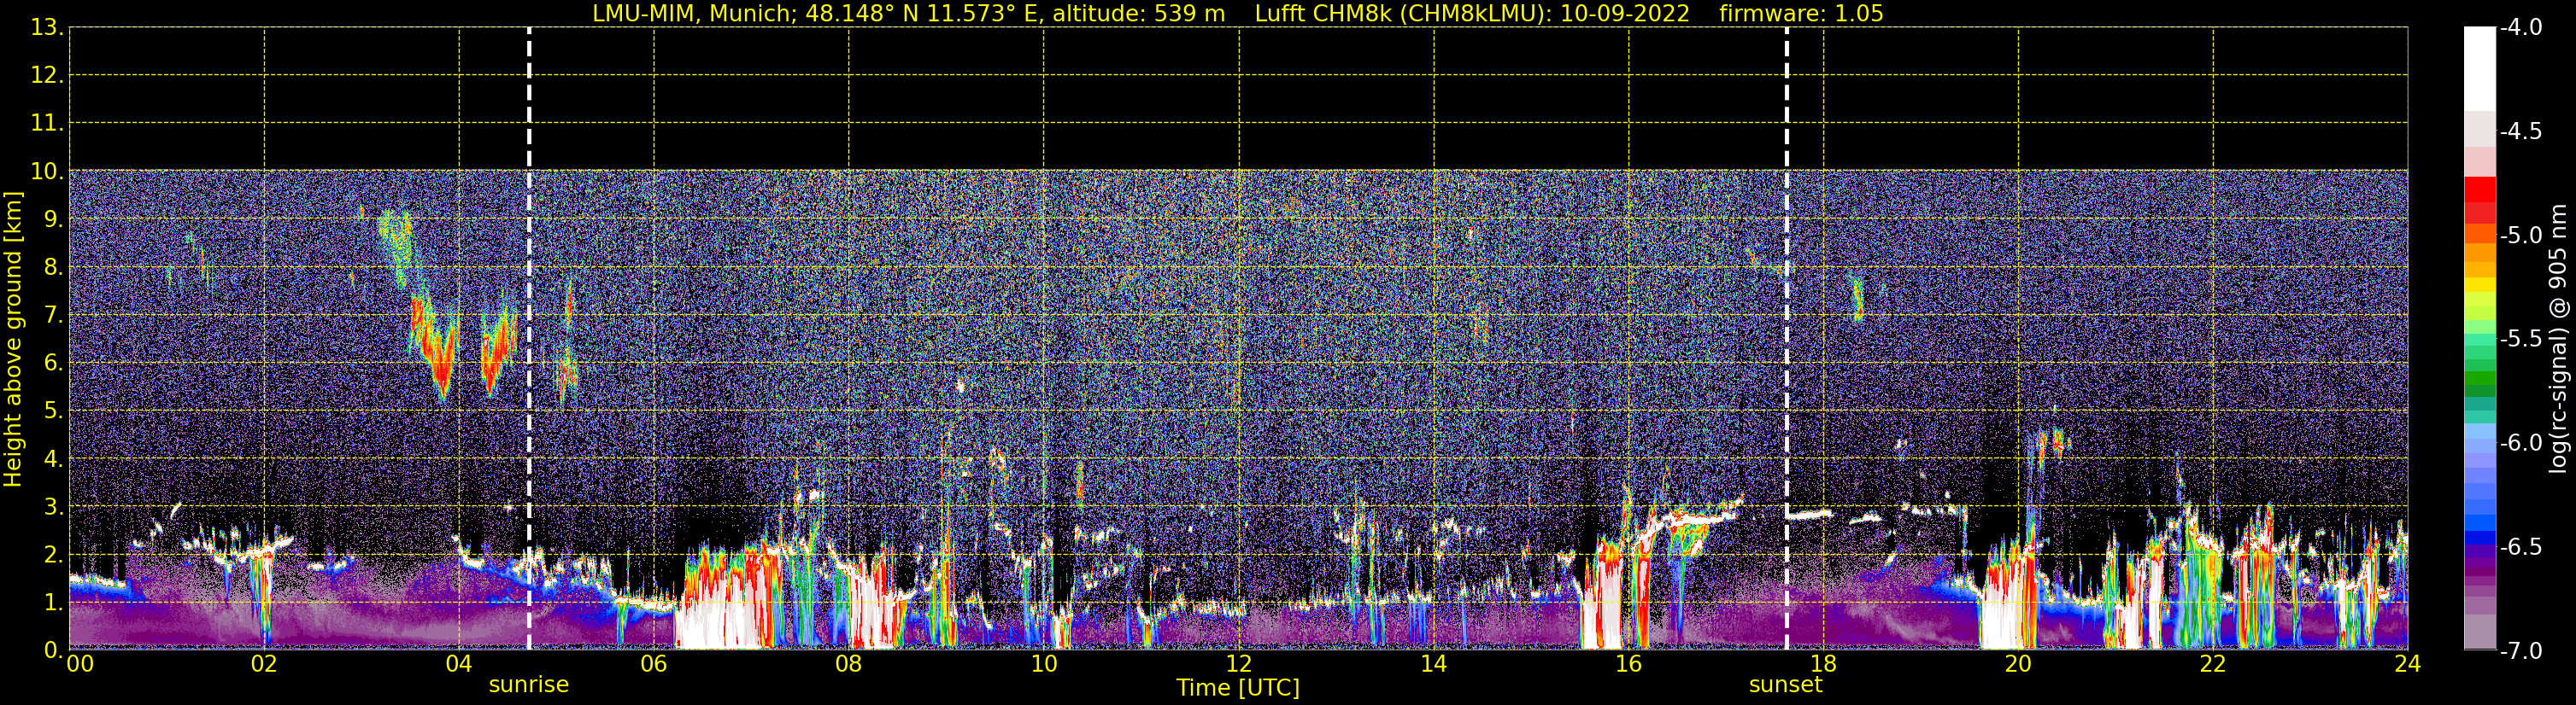
Task: Click the 'sunrise' label below the time axis
Action: click(528, 685)
